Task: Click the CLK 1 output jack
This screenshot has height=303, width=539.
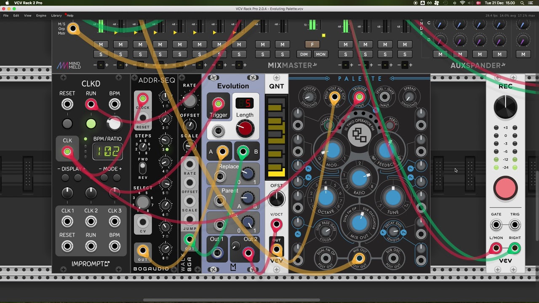Action: point(67,221)
